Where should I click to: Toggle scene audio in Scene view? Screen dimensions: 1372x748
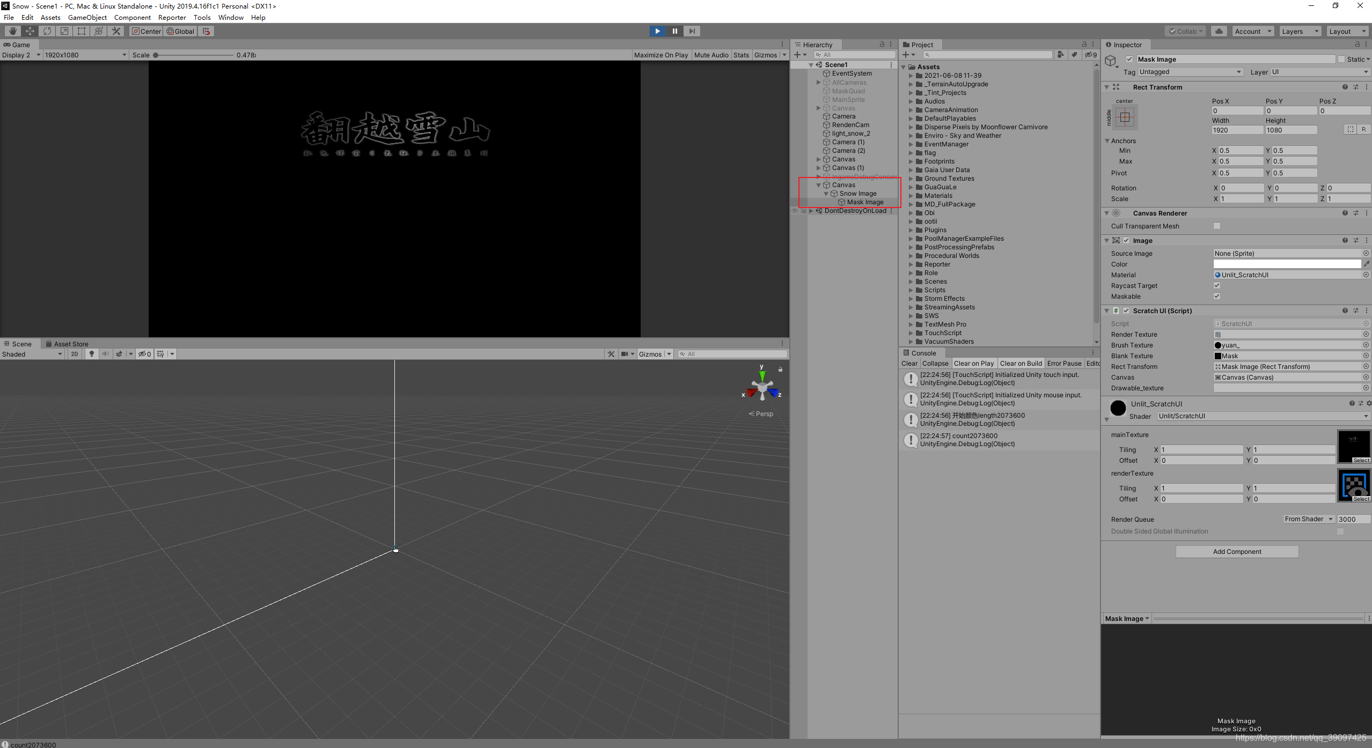(x=106, y=354)
